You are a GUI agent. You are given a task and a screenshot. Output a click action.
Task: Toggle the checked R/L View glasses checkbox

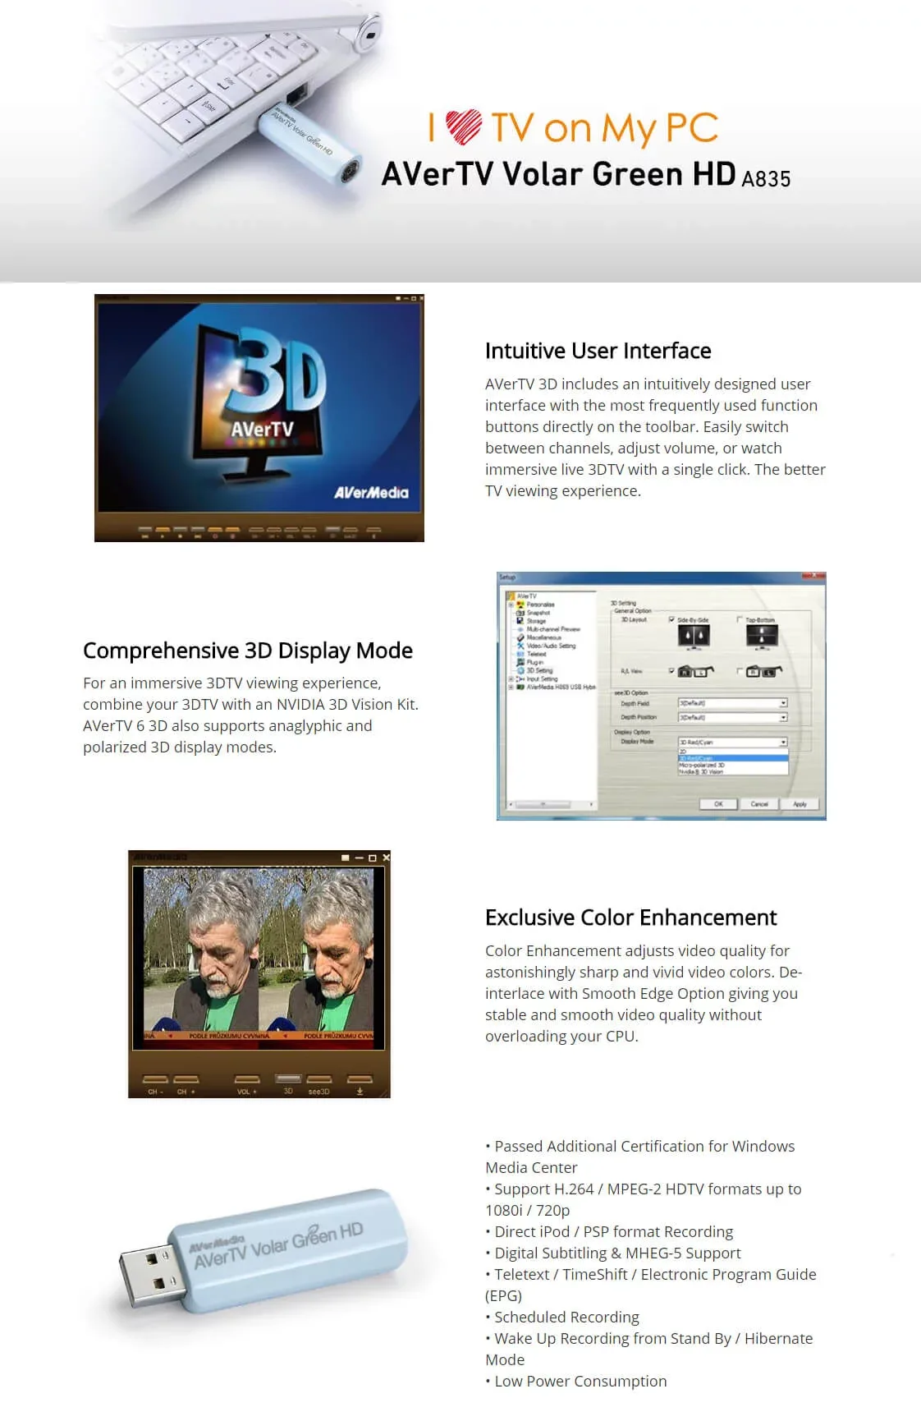[671, 671]
